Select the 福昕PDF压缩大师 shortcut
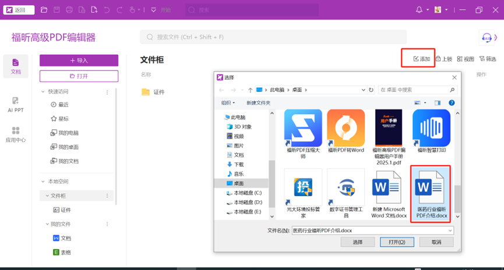 [303, 134]
